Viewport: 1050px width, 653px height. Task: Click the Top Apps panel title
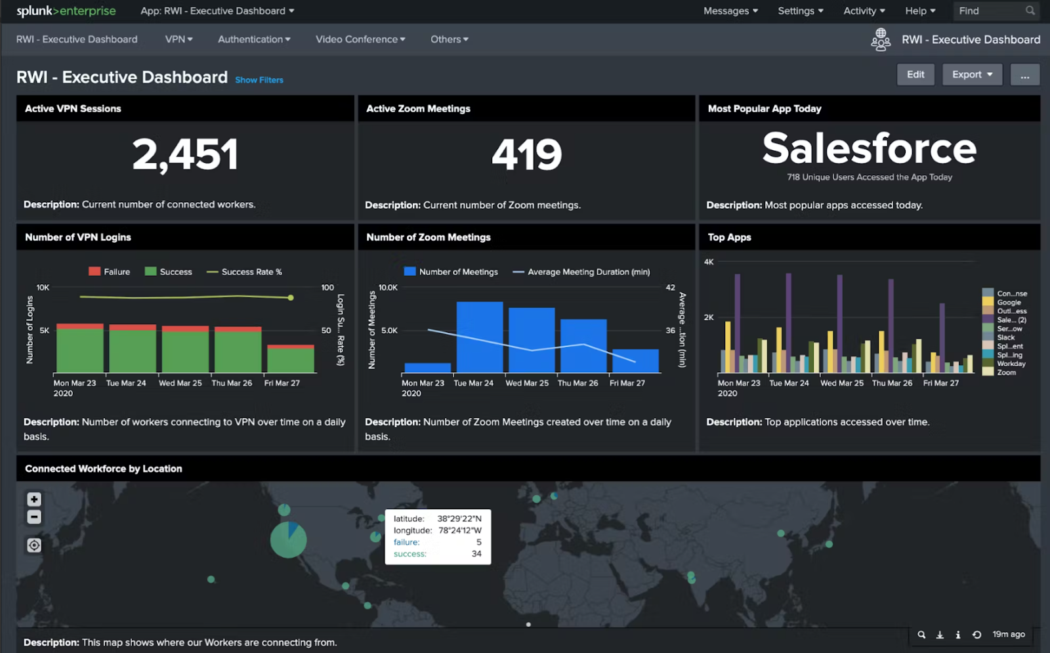click(730, 238)
